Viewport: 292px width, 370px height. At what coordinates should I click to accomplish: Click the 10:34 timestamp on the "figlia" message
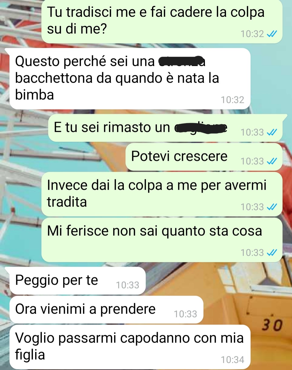(x=233, y=360)
